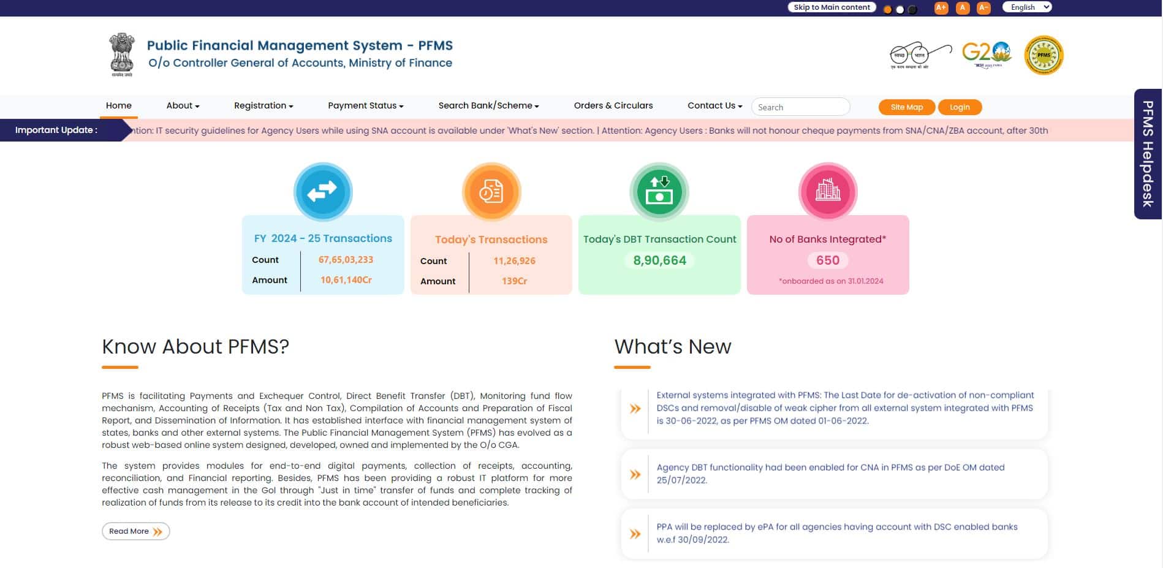
Task: Open the English language dropdown
Action: [1027, 7]
